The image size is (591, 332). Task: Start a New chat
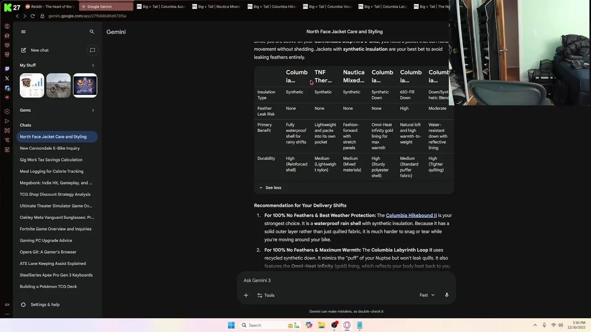coord(35,50)
